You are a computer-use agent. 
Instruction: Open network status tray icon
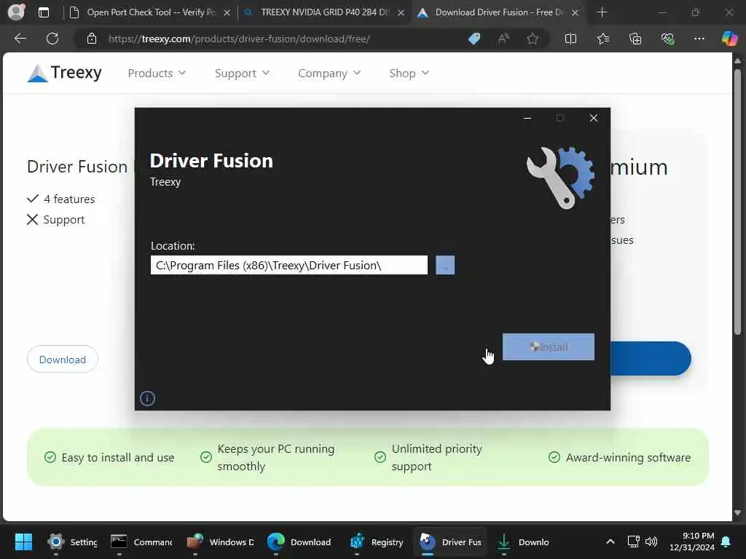click(x=634, y=542)
